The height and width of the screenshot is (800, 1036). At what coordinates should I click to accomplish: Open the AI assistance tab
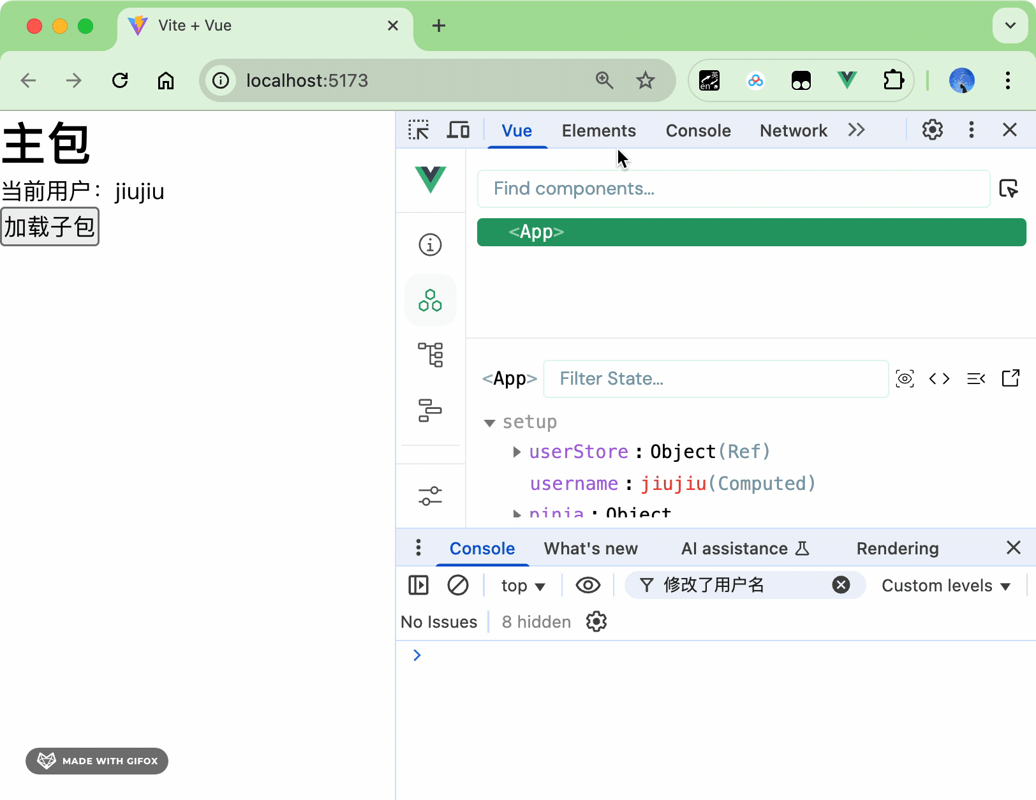pyautogui.click(x=745, y=549)
